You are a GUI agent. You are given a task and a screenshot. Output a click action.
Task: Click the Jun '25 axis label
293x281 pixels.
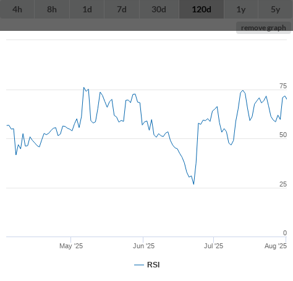[143, 246]
